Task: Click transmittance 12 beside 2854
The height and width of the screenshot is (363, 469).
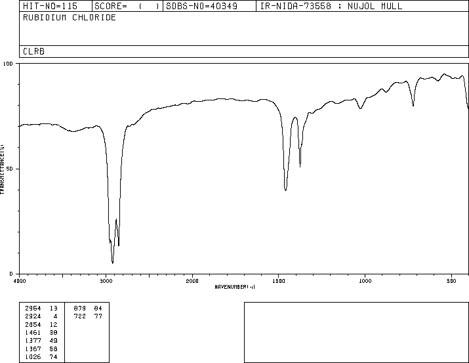Action: [54, 324]
